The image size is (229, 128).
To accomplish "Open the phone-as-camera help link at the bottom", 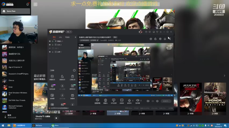I will point(60,108).
